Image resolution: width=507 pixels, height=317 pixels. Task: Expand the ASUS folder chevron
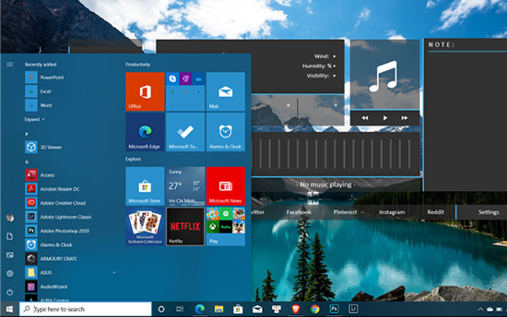click(x=114, y=273)
